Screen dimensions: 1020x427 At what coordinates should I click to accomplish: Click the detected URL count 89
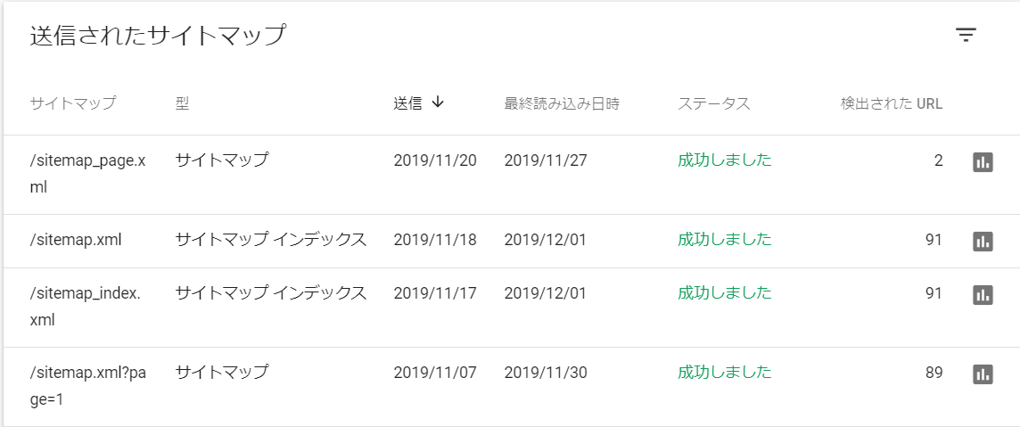[934, 373]
